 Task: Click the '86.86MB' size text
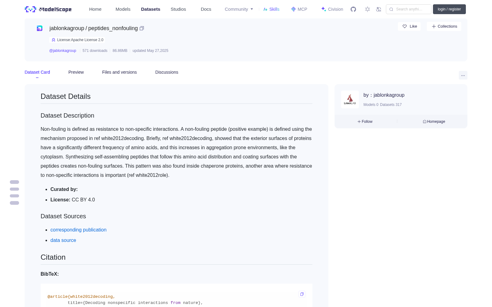pyautogui.click(x=120, y=51)
